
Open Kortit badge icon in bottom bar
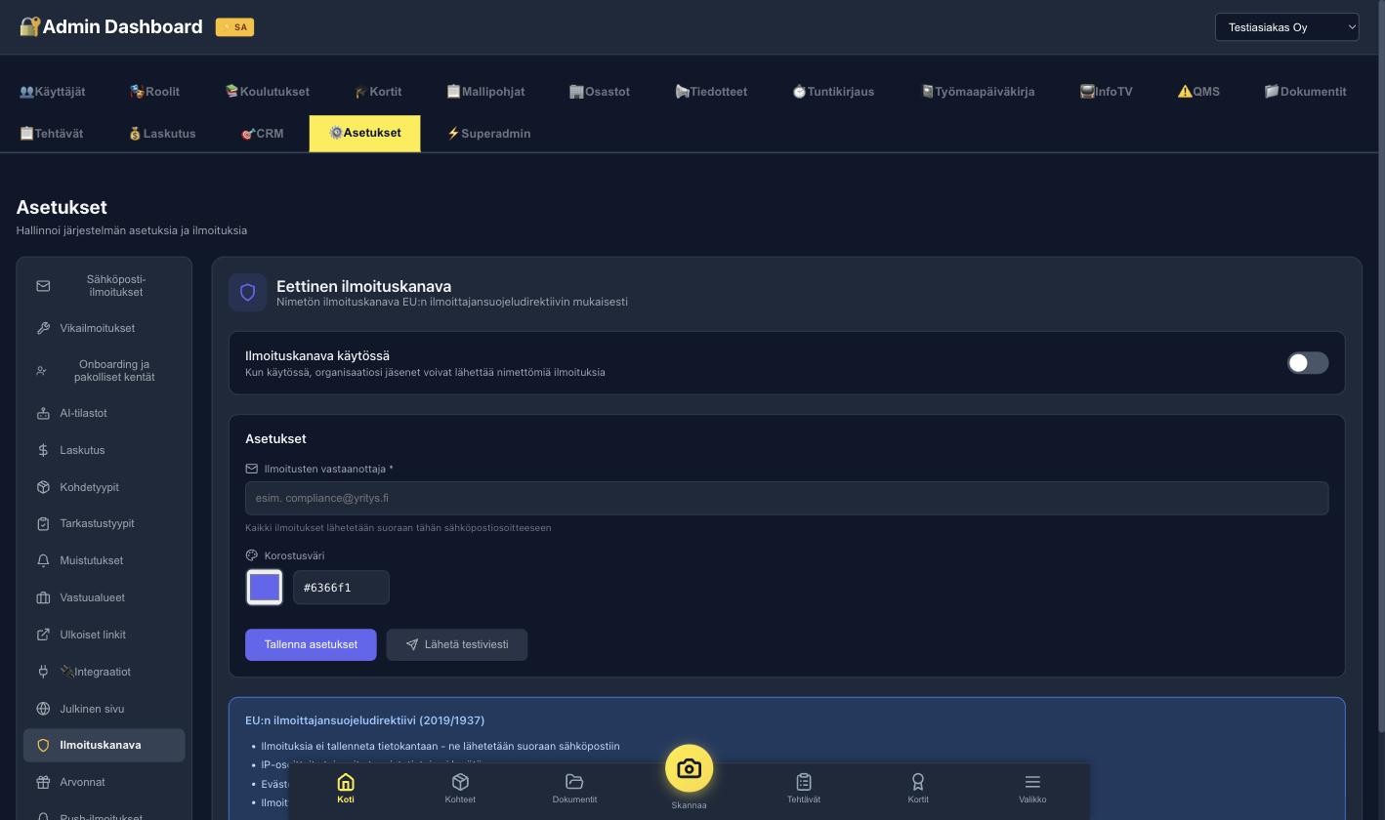coord(918,782)
